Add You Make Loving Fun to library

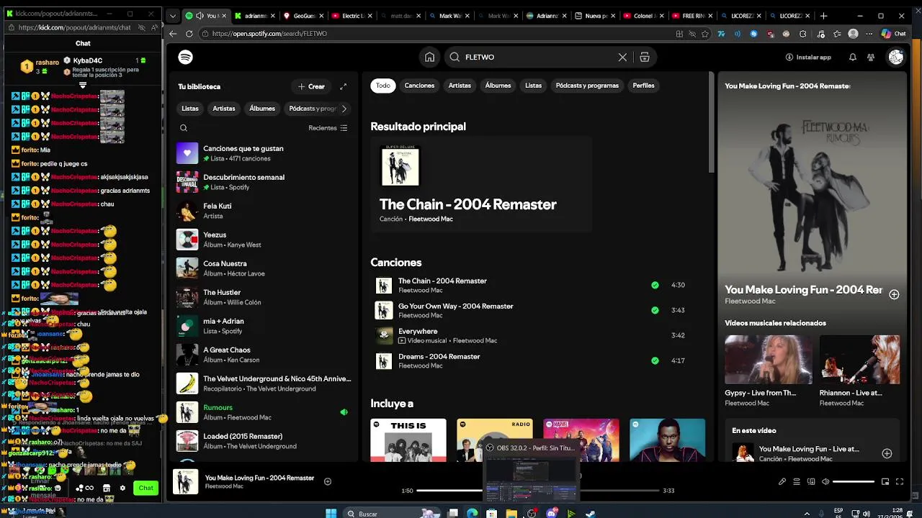(894, 294)
